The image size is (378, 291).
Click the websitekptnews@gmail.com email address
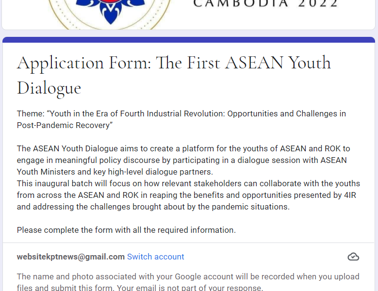point(71,257)
